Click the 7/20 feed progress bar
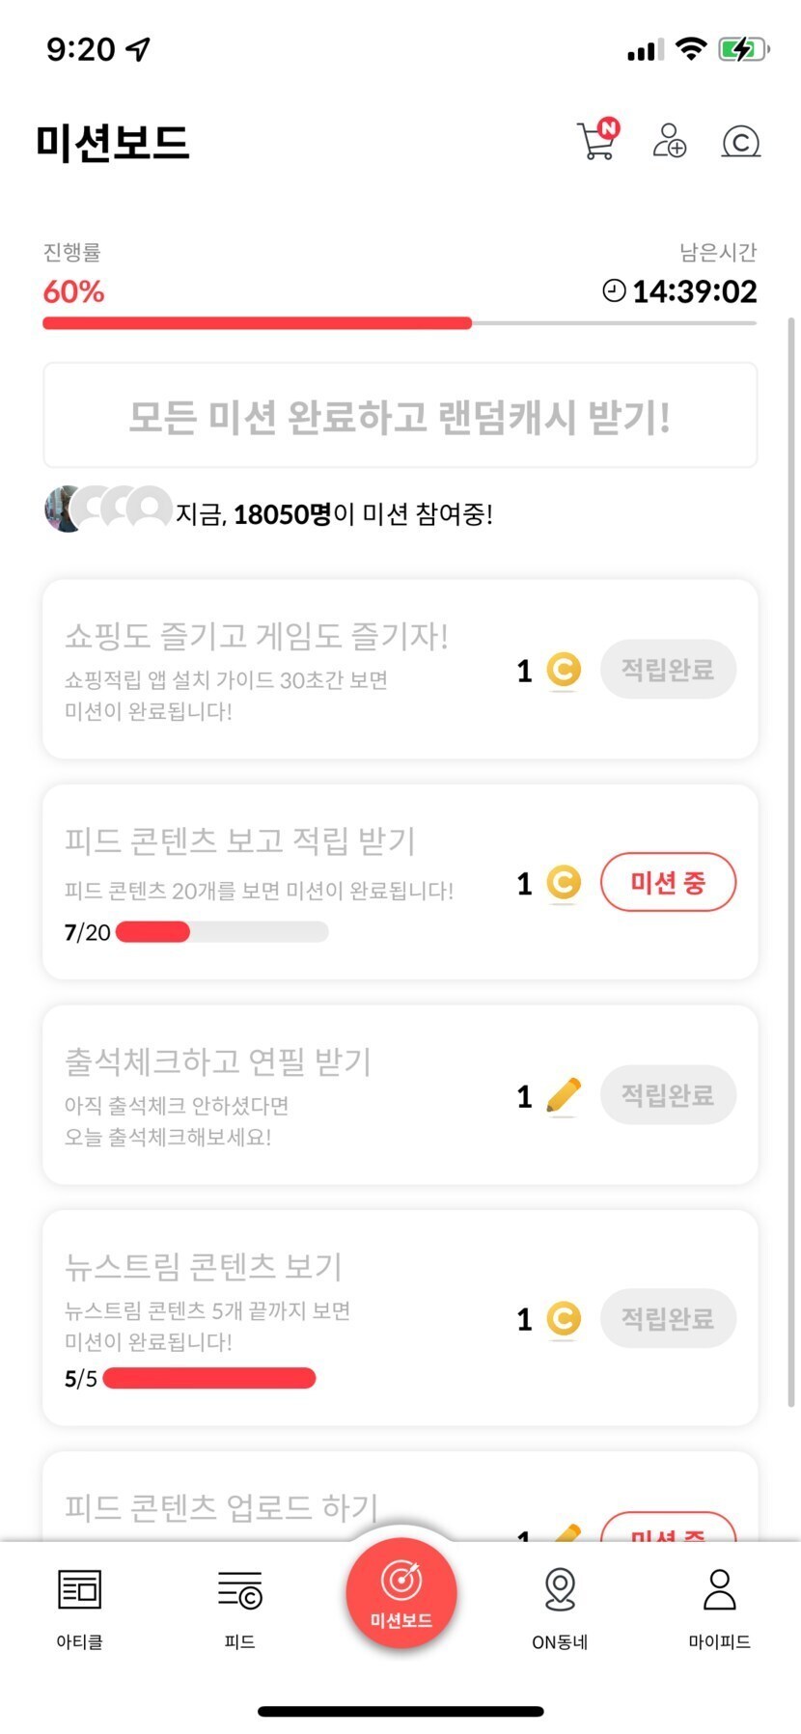The height and width of the screenshot is (1734, 801). point(222,932)
